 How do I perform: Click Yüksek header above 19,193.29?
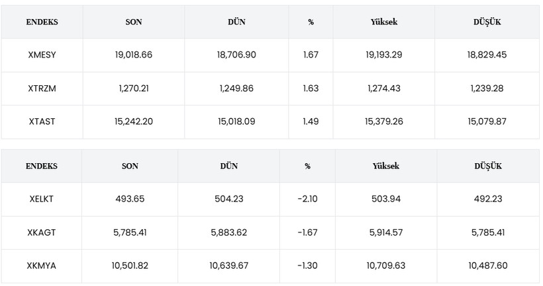pos(384,22)
